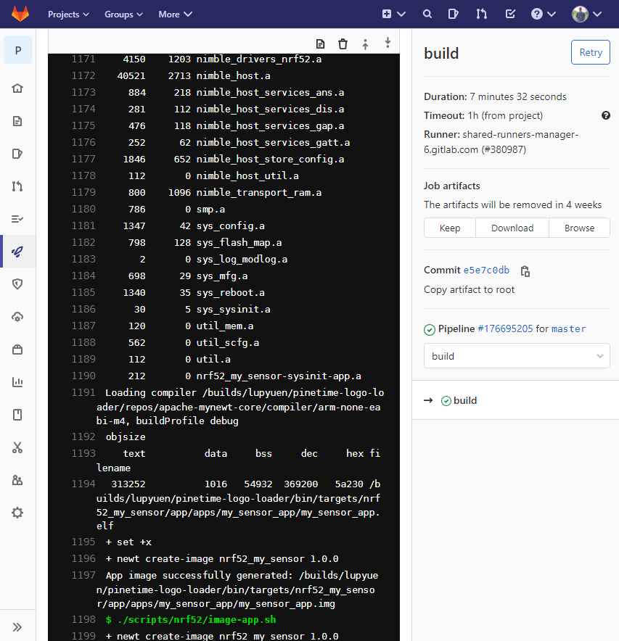619x641 pixels.
Task: Open the Projects menu
Action: (x=68, y=14)
